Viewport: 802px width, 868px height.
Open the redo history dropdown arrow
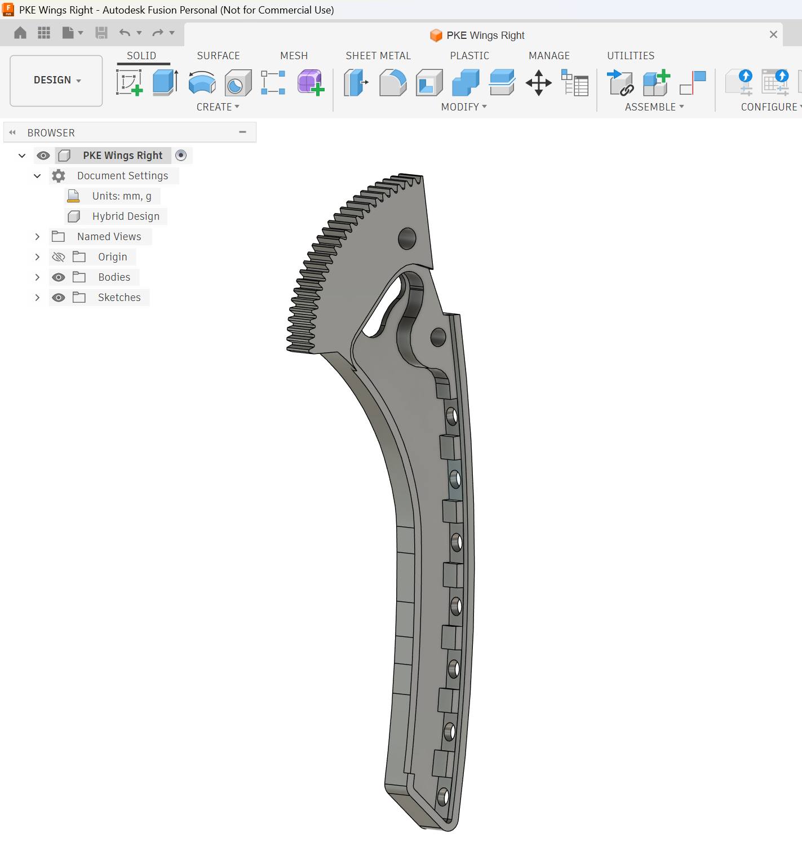172,33
